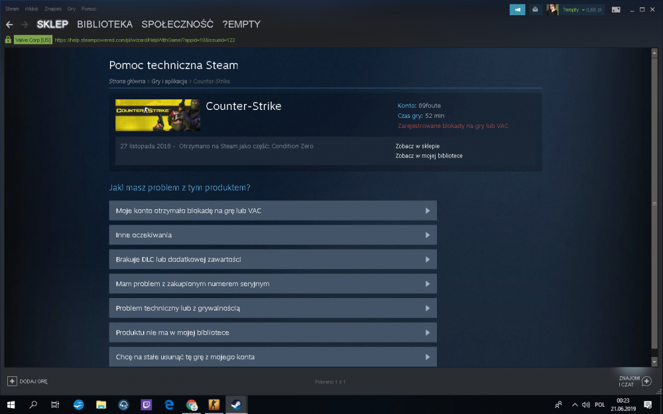Open Task View on the taskbar
The height and width of the screenshot is (414, 663).
click(55, 405)
